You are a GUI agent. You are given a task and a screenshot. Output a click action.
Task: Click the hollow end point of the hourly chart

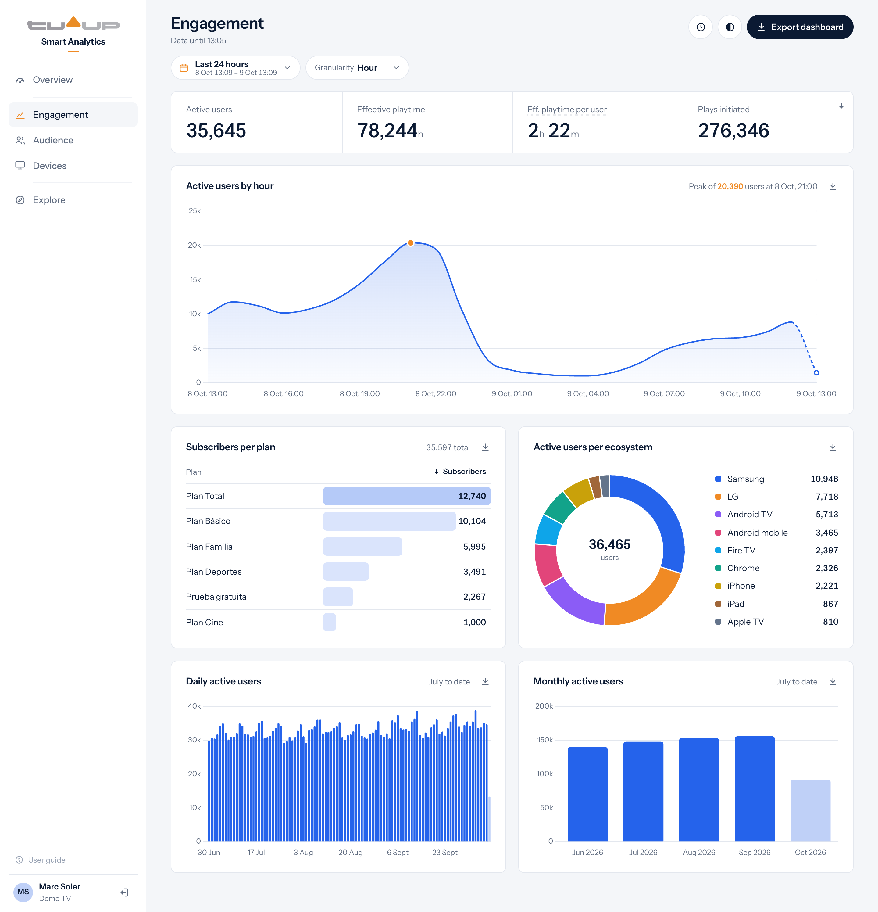[x=816, y=373]
